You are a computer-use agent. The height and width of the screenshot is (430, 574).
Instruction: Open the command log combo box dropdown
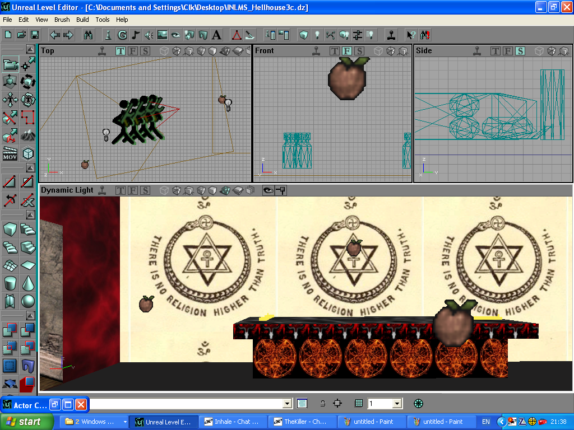point(288,403)
